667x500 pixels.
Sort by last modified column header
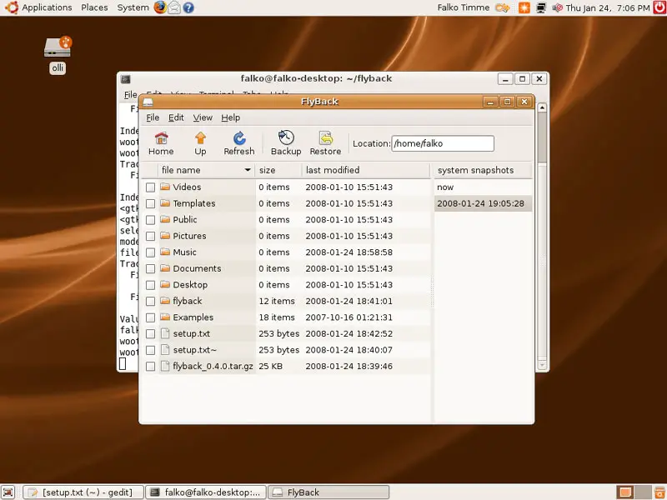[366, 170]
